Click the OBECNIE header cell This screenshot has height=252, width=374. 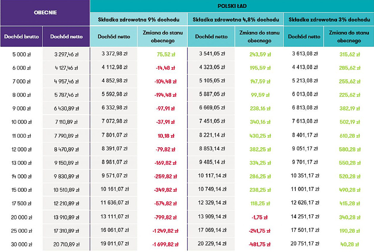click(x=45, y=13)
